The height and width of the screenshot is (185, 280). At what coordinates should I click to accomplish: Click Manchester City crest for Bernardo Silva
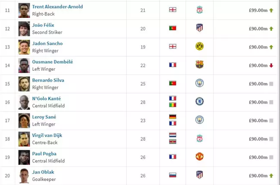pos(199,83)
